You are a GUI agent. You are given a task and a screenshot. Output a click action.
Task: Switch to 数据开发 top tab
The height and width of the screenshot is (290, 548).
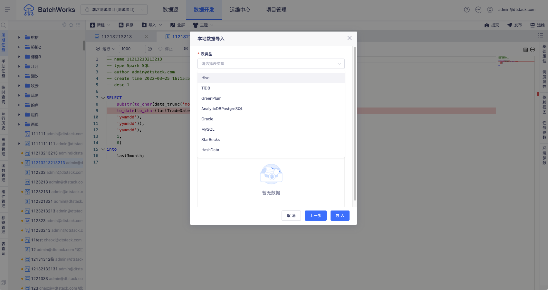point(204,10)
